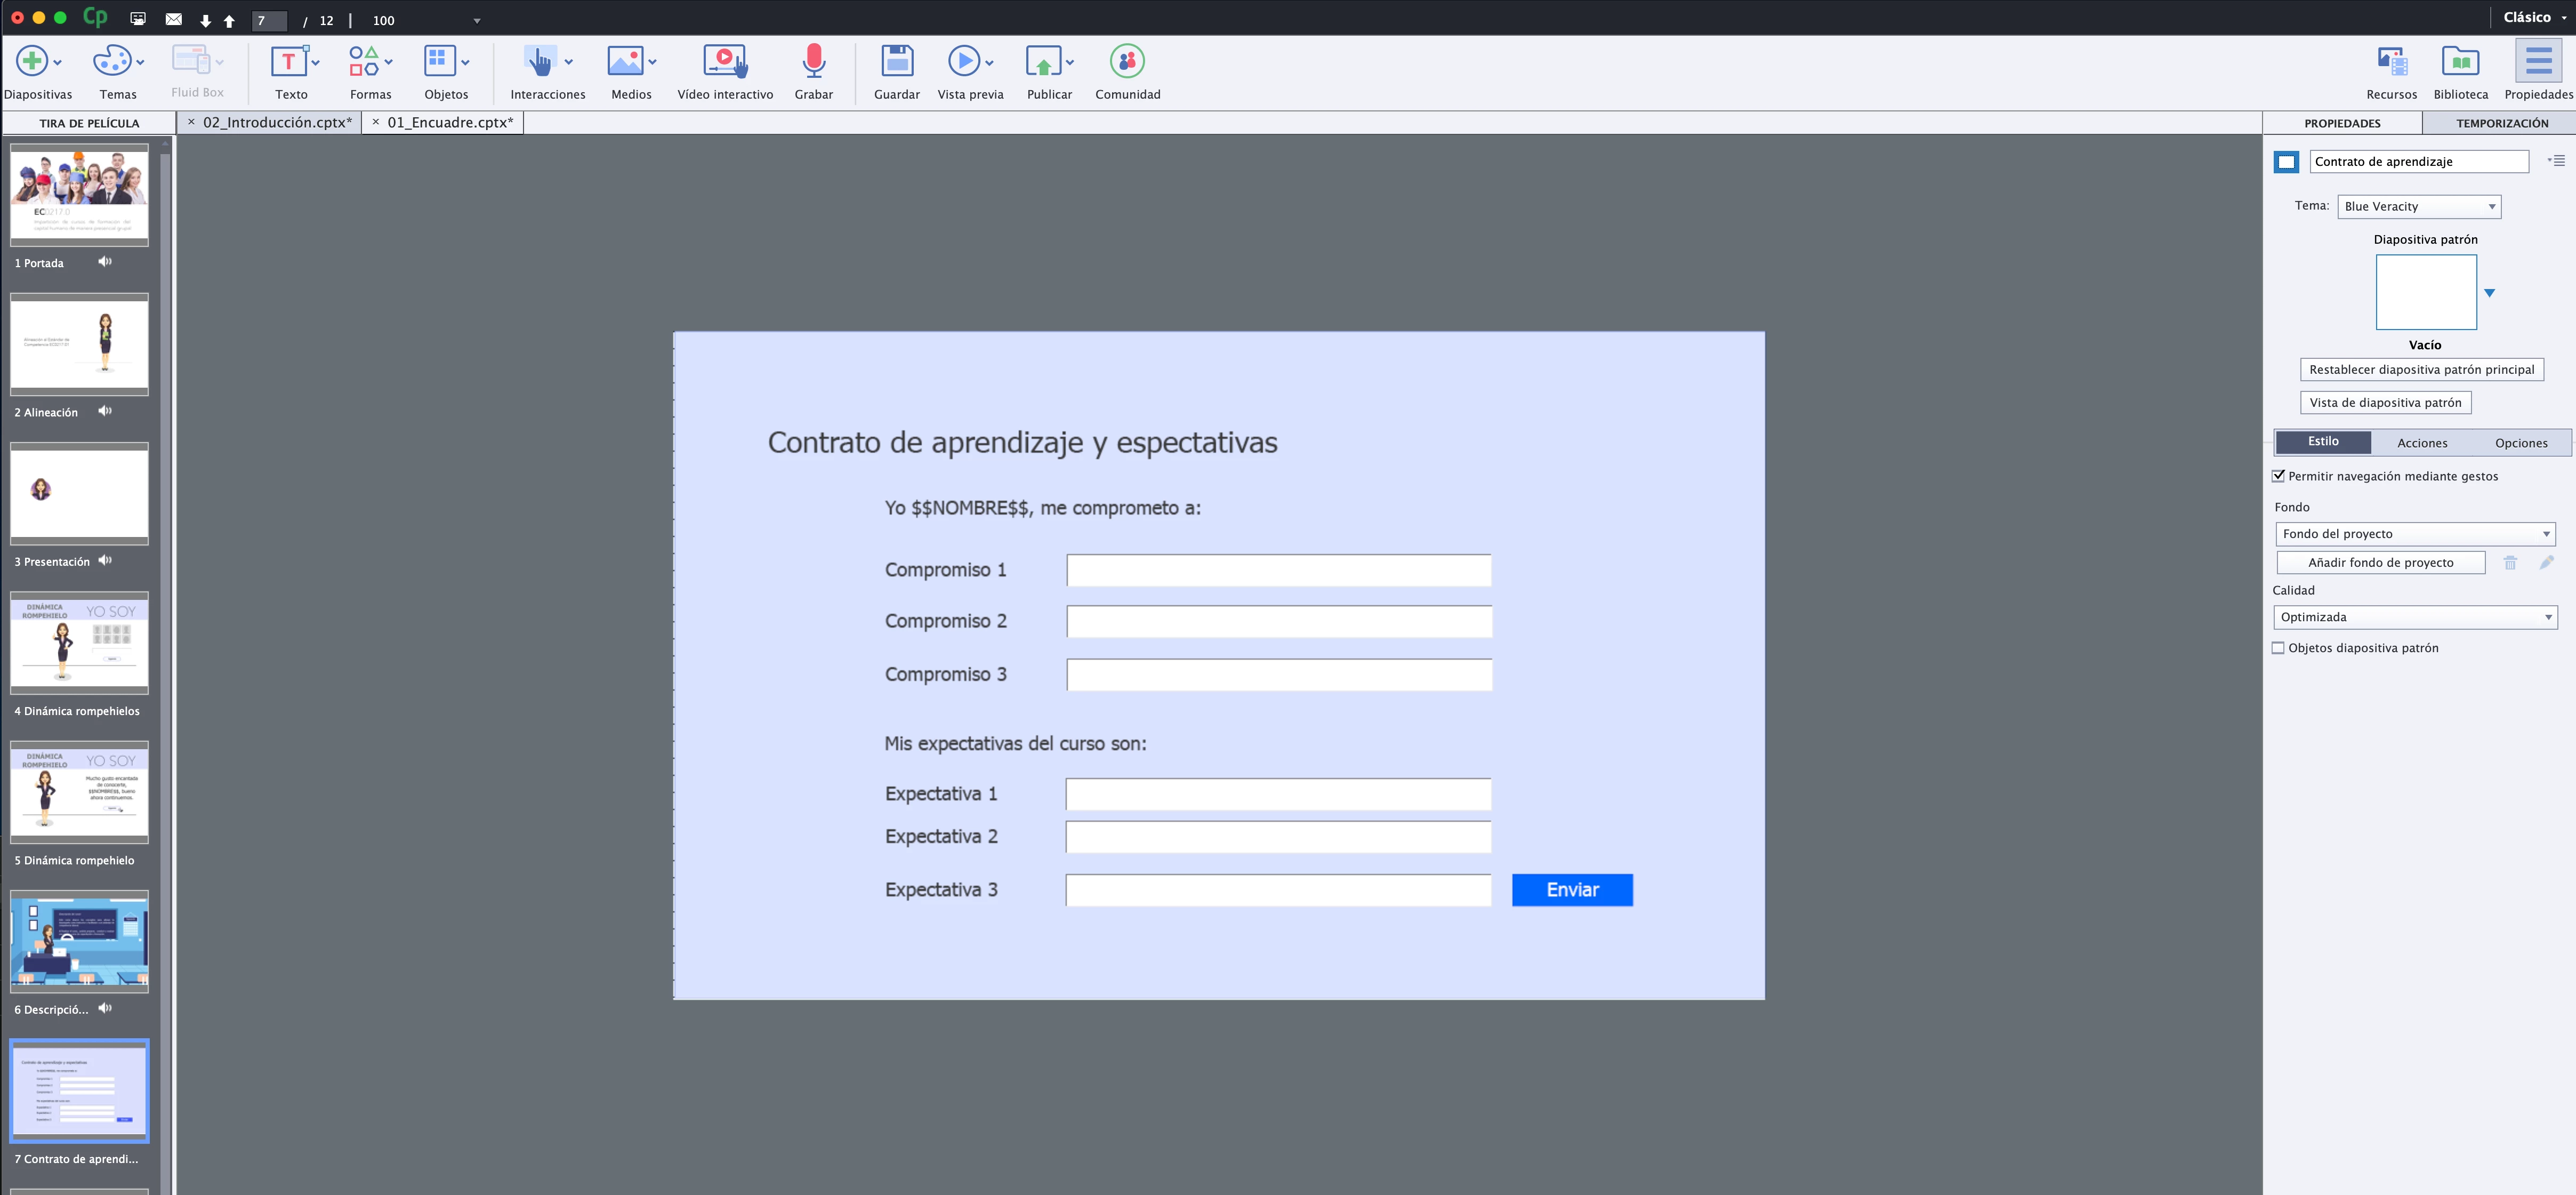Expand the Tema Blue Veracity dropdown
2576x1195 pixels.
[x=2418, y=206]
